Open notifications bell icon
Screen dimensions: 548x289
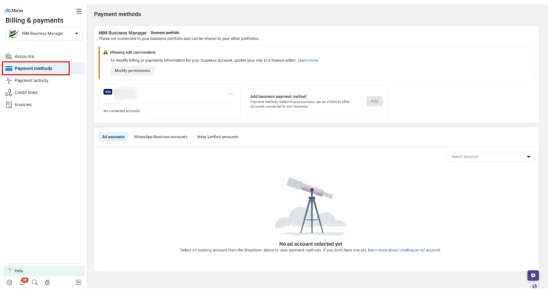[22, 282]
